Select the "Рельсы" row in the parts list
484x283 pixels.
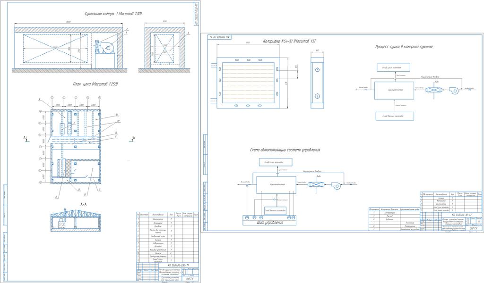tap(168, 253)
